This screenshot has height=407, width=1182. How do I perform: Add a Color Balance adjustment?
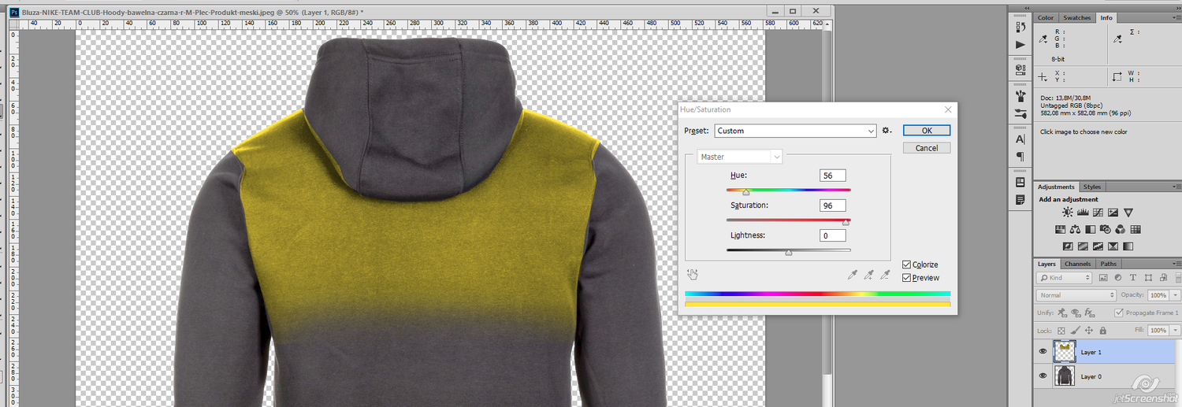(1075, 230)
